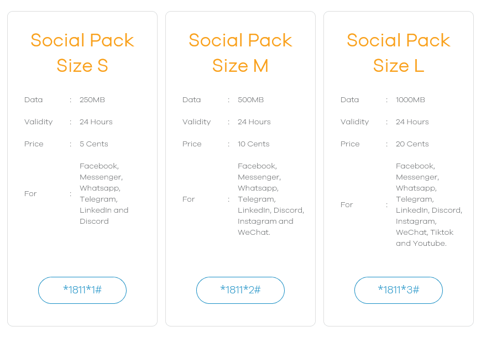Screen dimensions: 481x337
Task: Select the 1000MB data value
Action: [x=410, y=100]
